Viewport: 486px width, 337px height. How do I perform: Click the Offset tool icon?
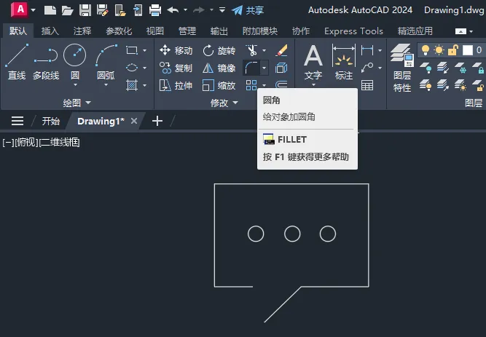pos(281,84)
